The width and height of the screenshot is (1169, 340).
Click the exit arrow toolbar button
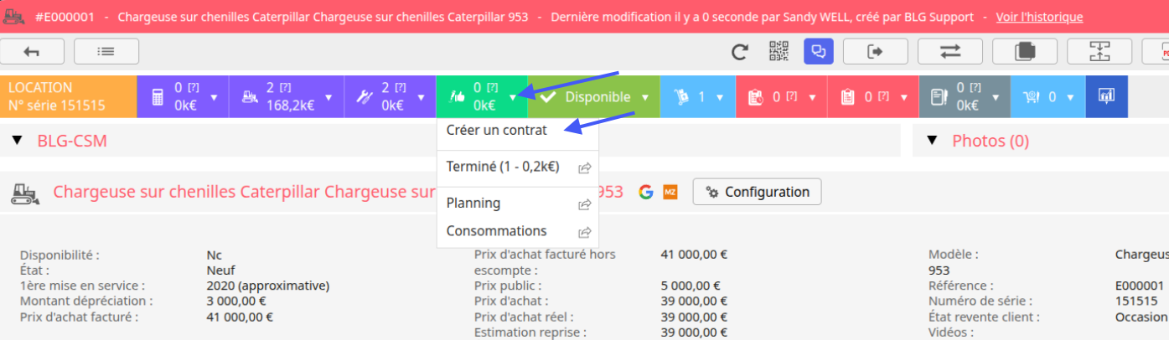875,52
